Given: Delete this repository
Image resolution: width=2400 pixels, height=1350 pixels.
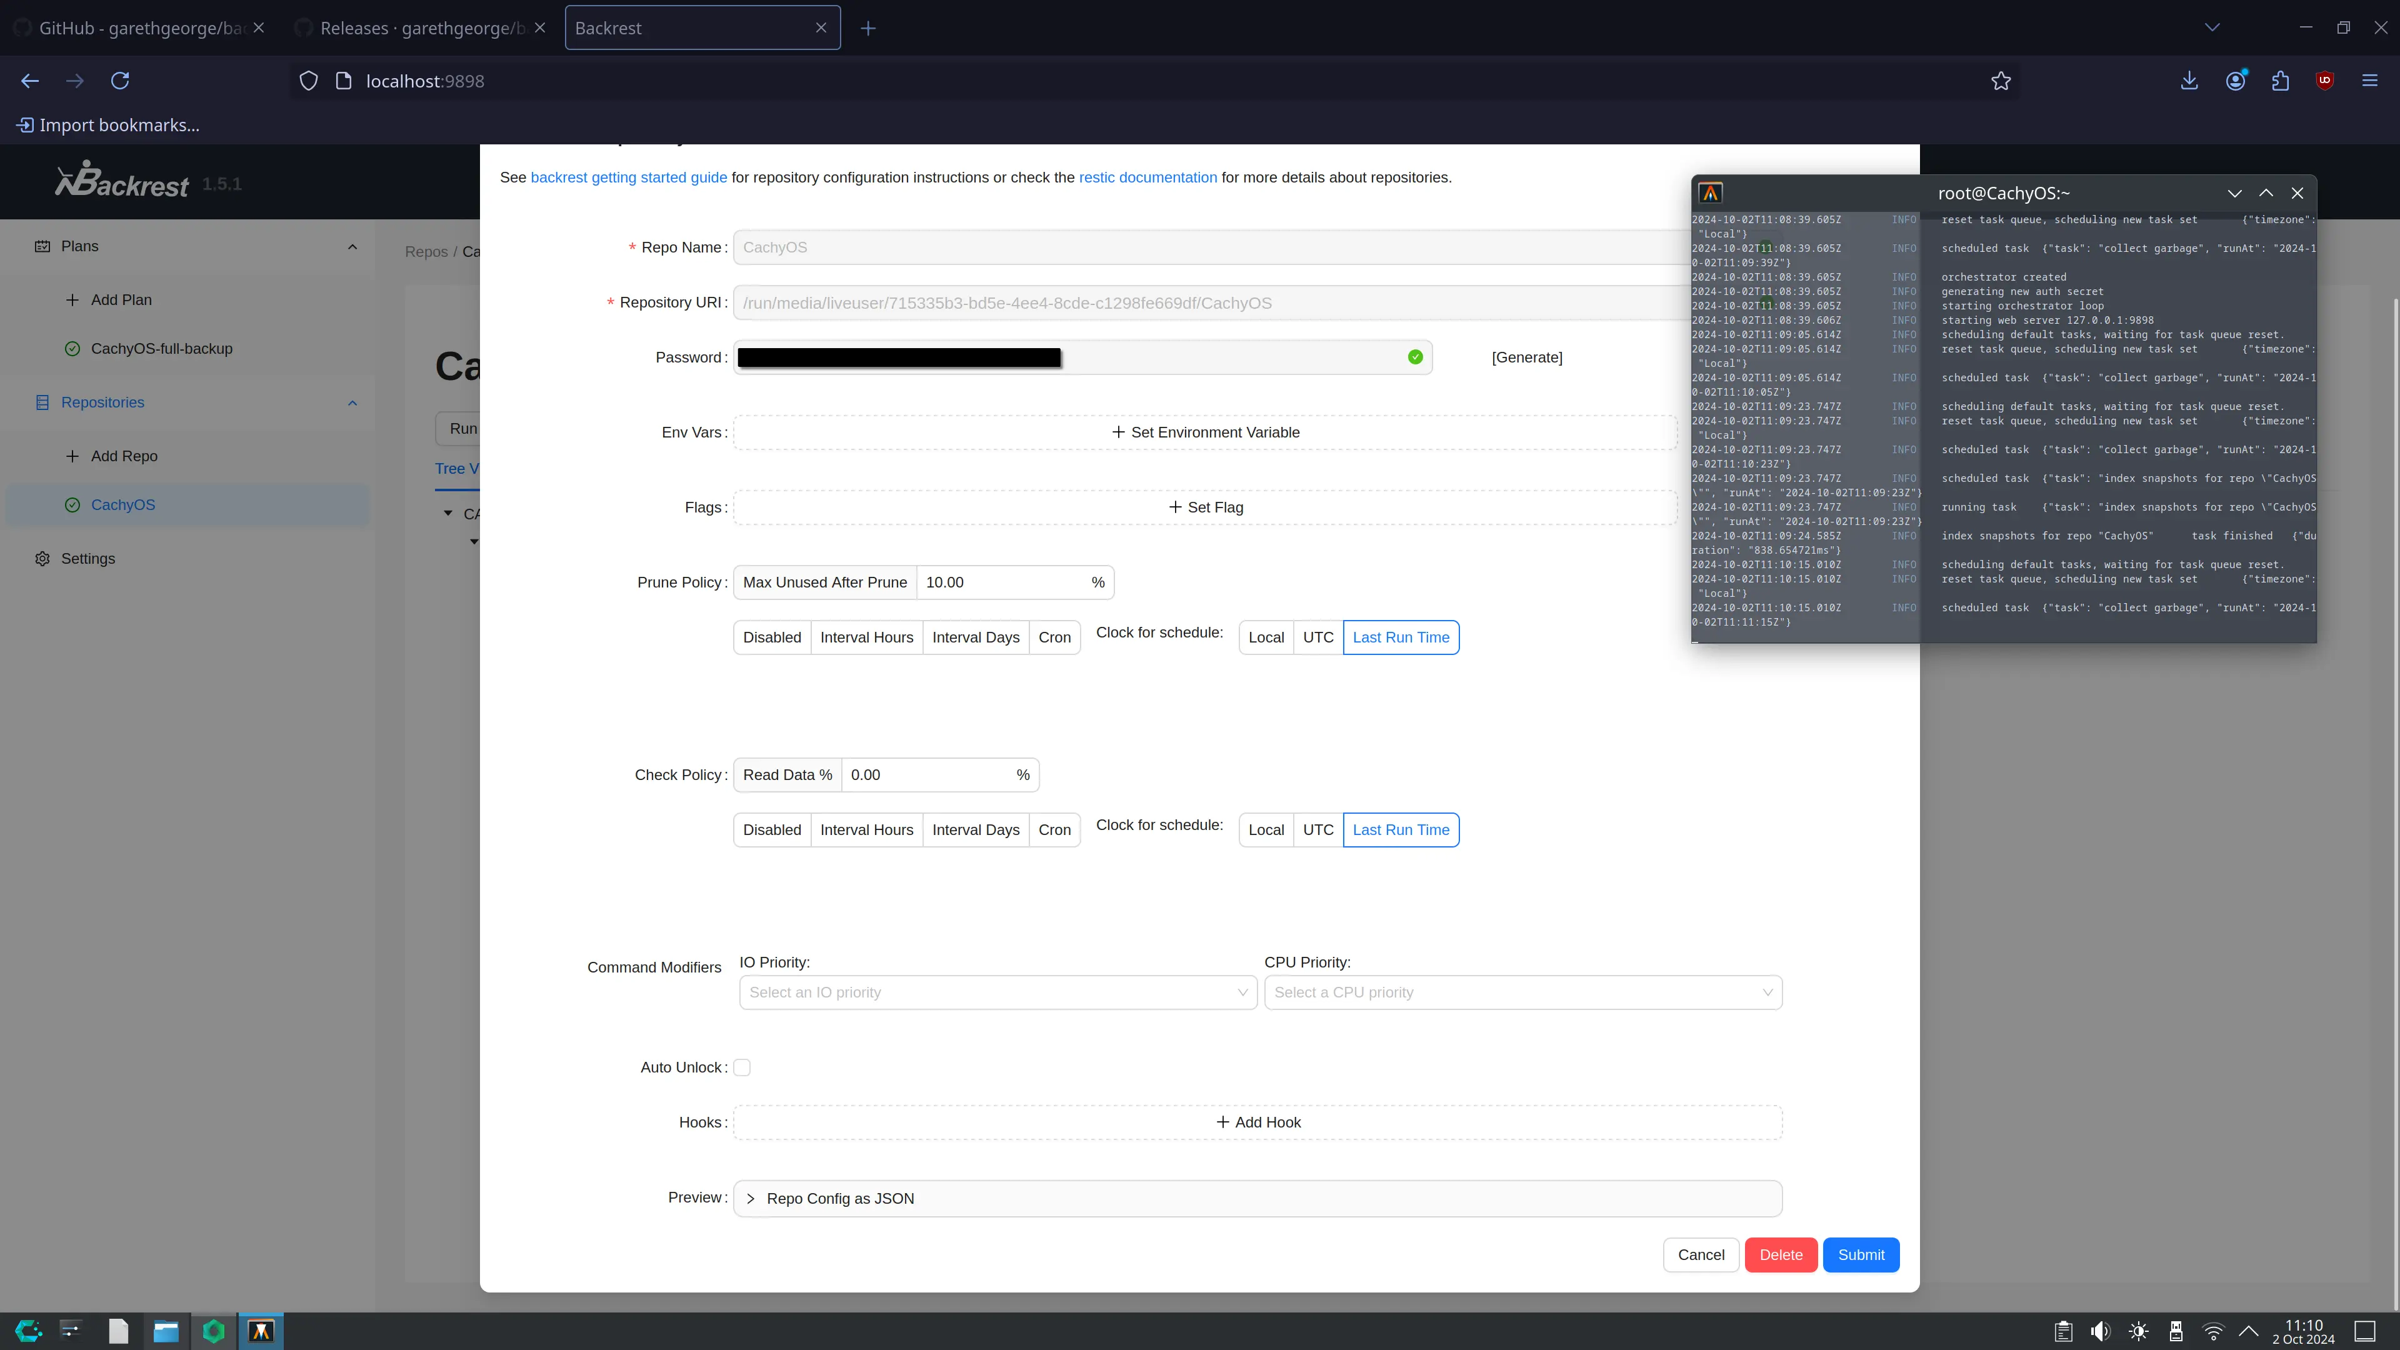Looking at the screenshot, I should point(1781,1255).
